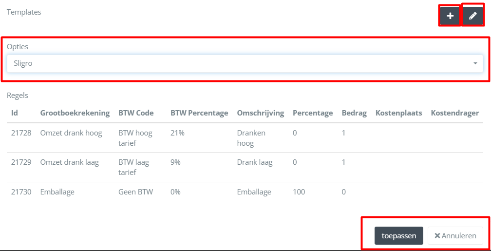Click the Geen BTW cell

[135, 192]
